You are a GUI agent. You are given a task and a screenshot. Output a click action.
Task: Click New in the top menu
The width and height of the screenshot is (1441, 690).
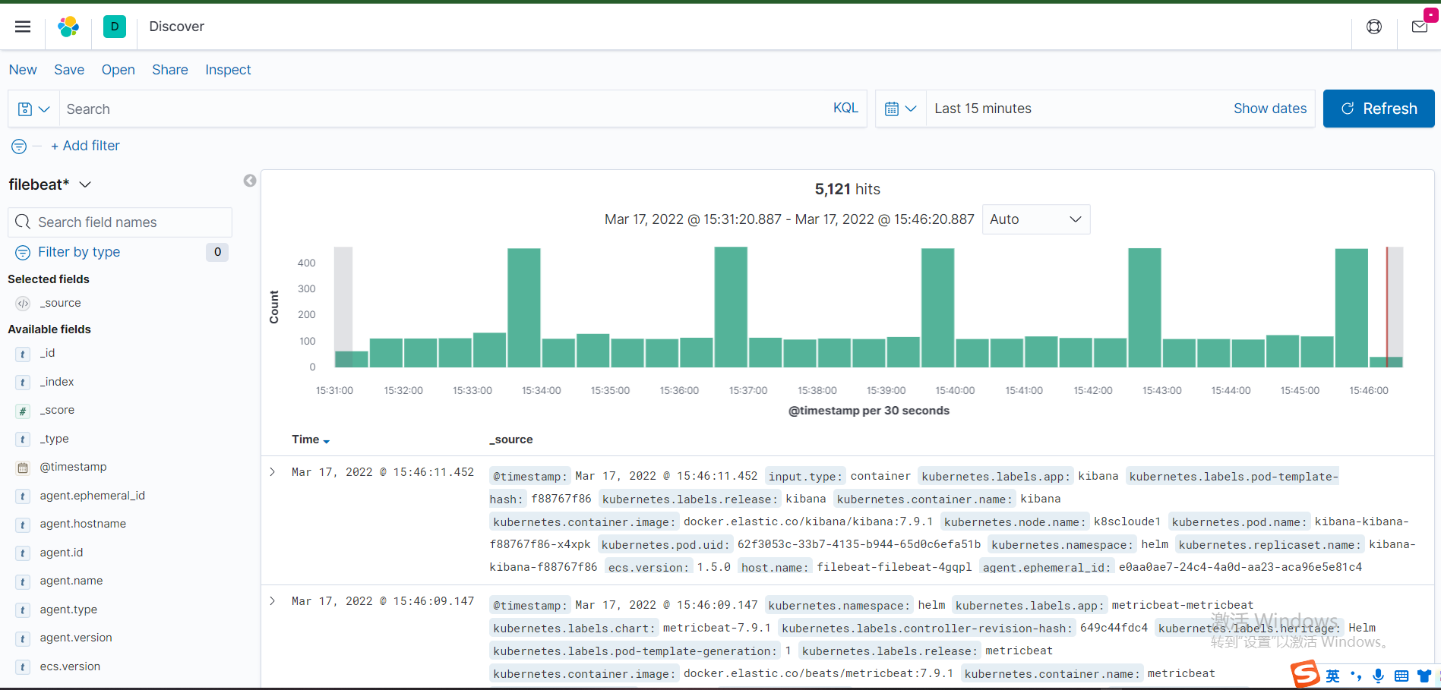pos(23,70)
